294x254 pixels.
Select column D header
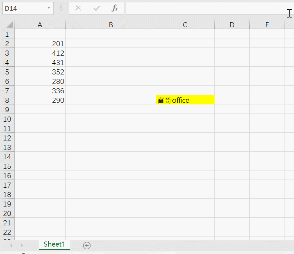[x=232, y=25]
